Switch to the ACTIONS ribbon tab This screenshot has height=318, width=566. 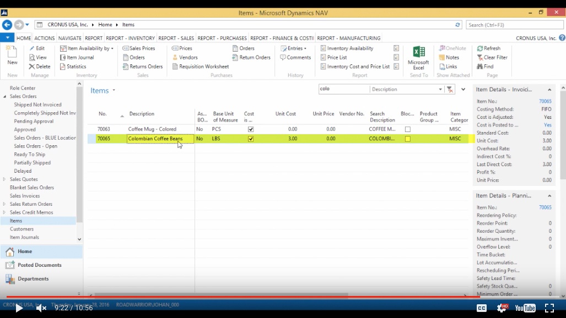45,38
